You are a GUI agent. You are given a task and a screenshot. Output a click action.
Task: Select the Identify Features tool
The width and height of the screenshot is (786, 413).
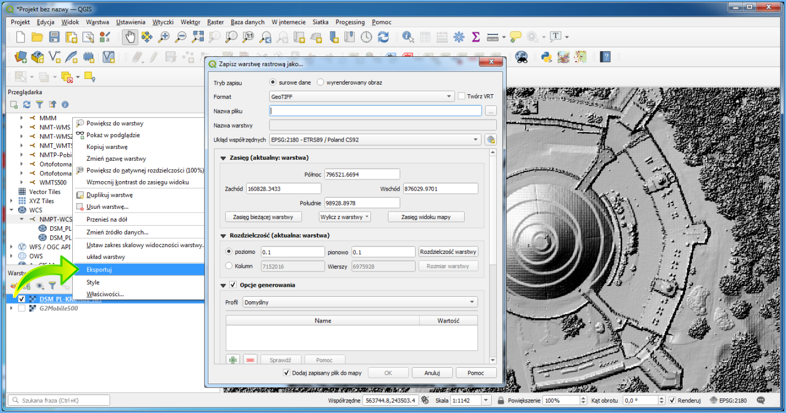408,37
